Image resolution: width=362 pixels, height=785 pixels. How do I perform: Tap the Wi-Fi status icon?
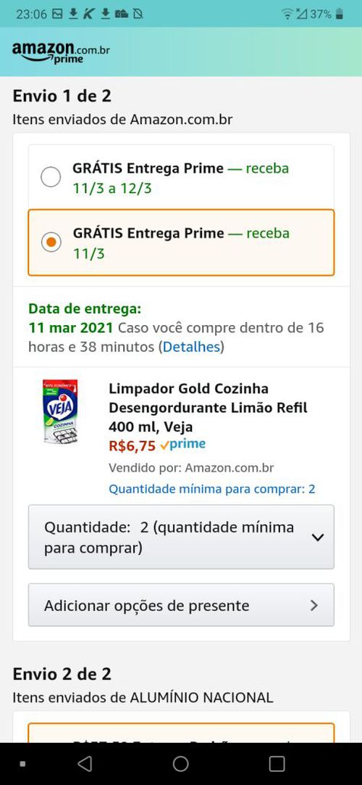coord(287,14)
